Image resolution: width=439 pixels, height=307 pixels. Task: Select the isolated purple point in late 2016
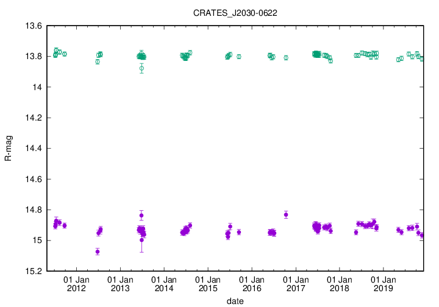click(x=286, y=214)
